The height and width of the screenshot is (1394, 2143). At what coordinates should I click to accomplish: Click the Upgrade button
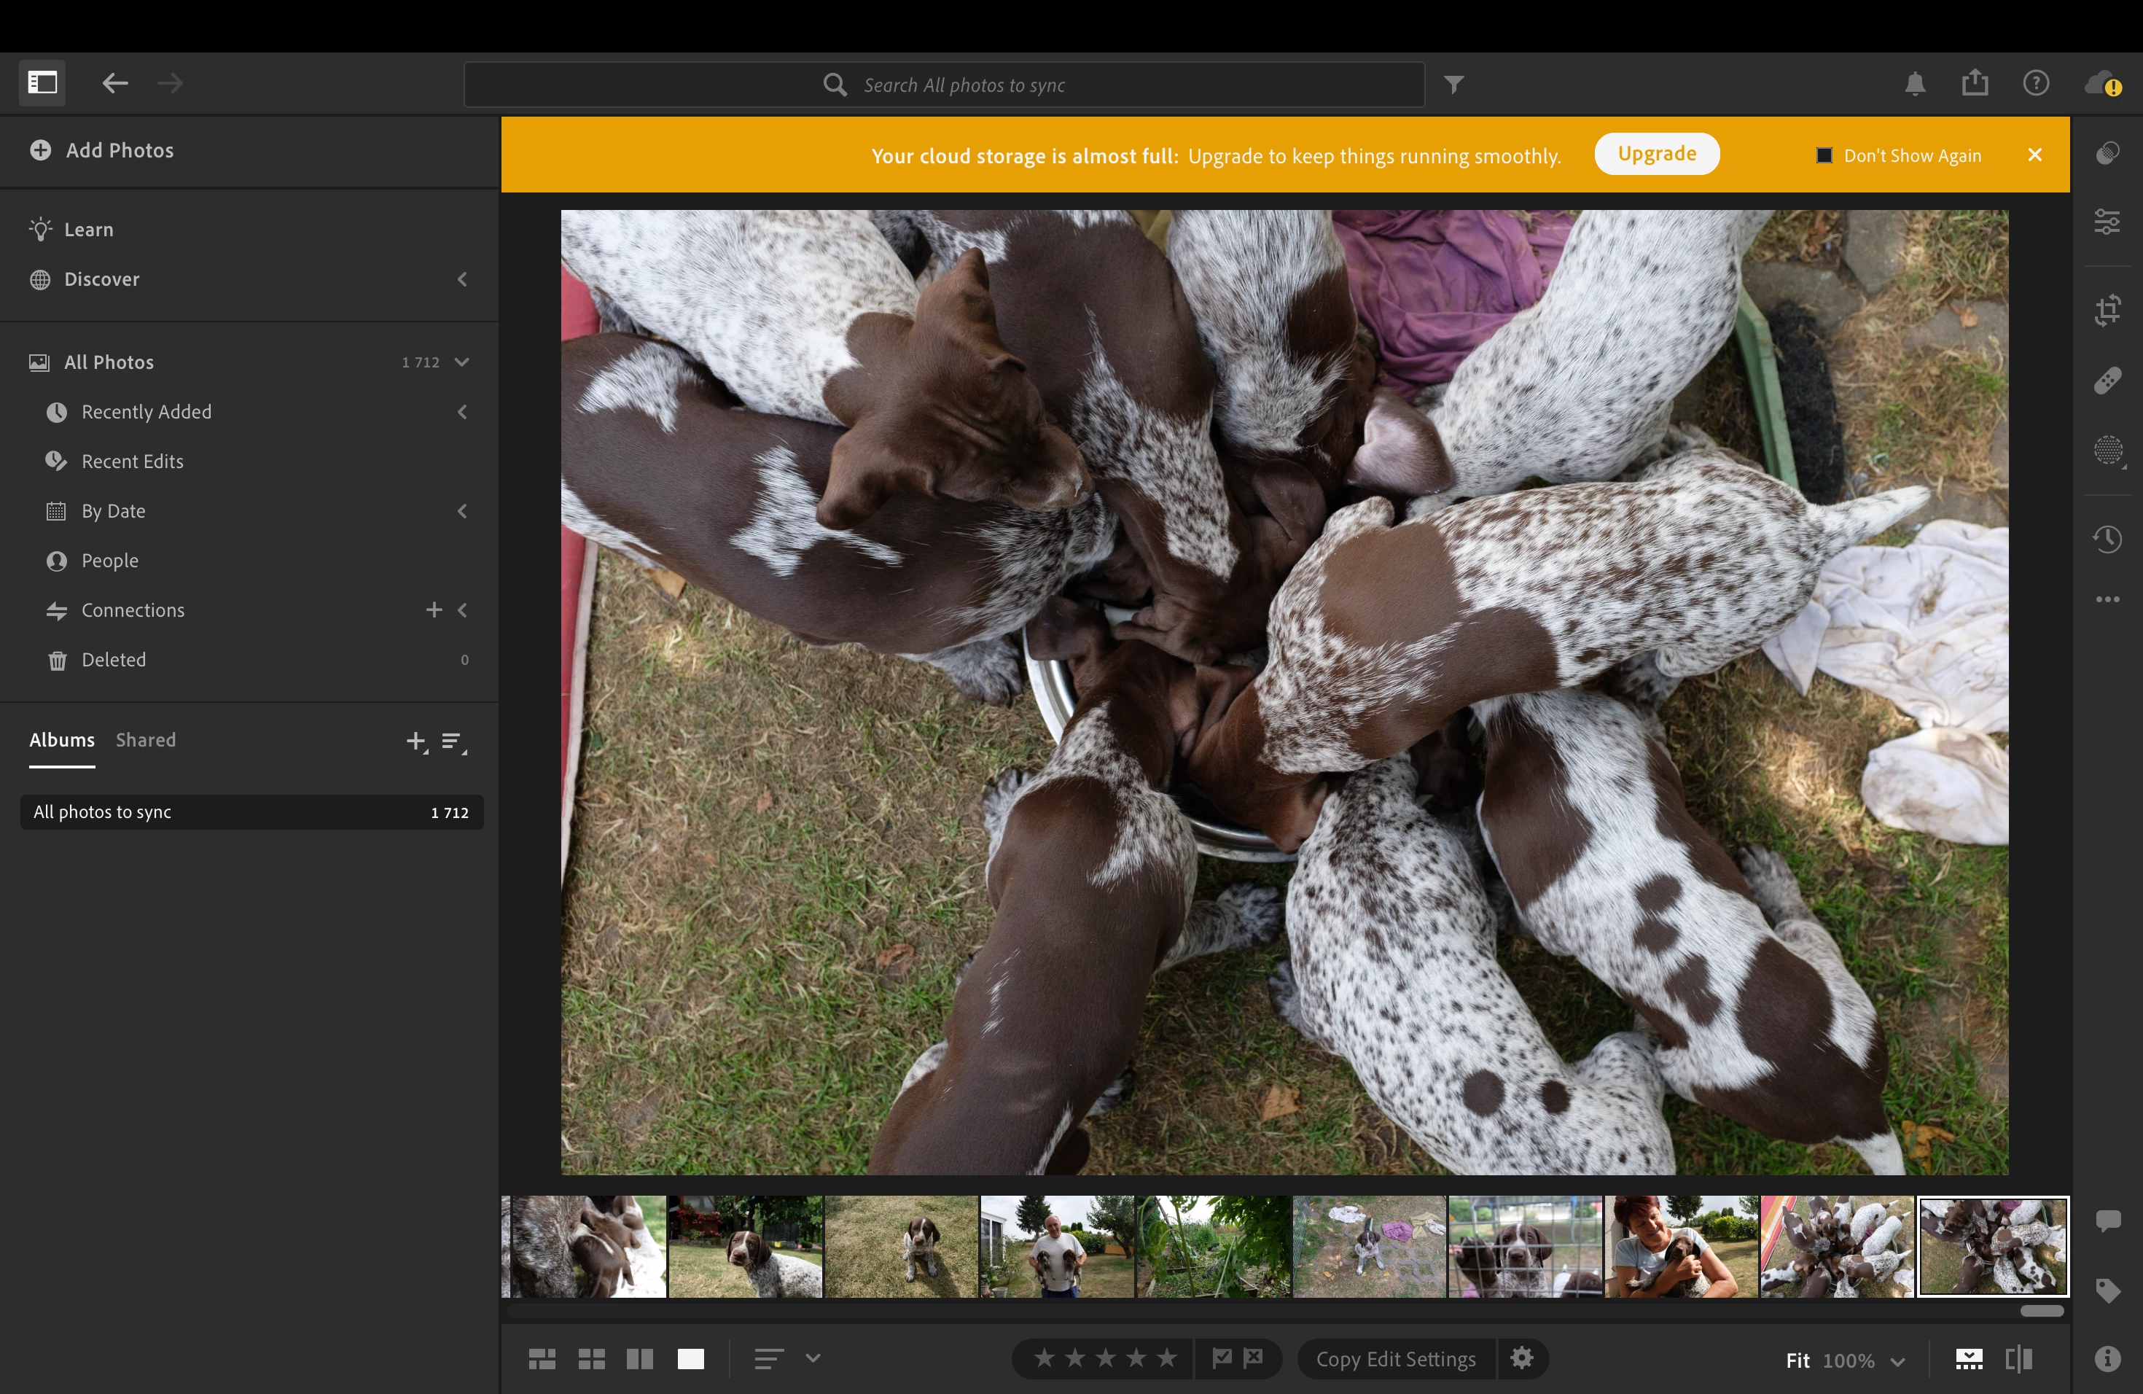pos(1656,154)
